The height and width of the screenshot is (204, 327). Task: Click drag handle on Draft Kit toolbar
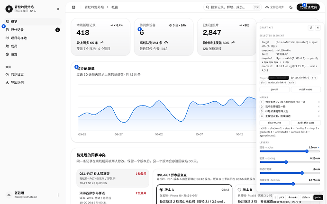click(x=275, y=197)
